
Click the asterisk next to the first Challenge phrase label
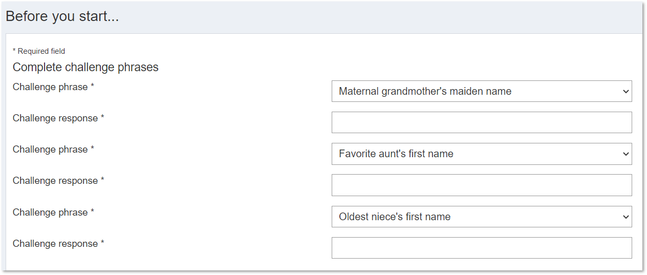coord(92,86)
